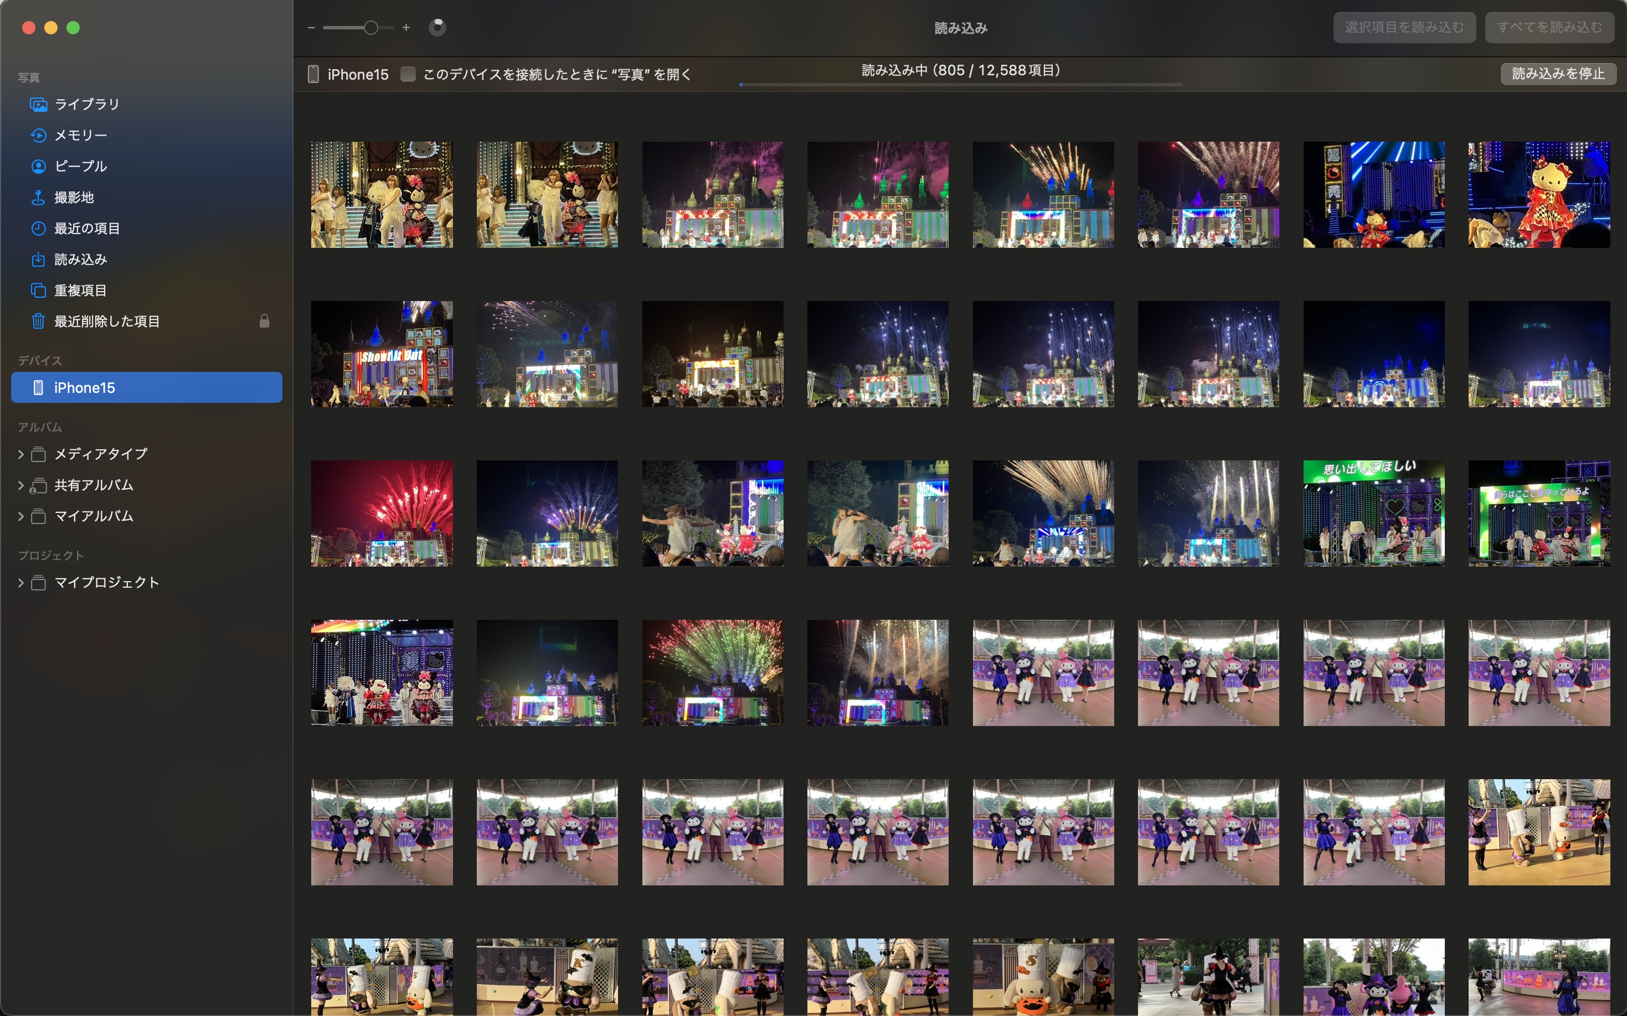Open 最近削除した項目 trash icon
The width and height of the screenshot is (1627, 1016).
[x=38, y=321]
